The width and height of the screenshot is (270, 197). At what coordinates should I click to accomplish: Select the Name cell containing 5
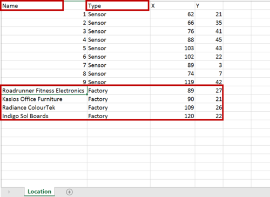[x=44, y=48]
